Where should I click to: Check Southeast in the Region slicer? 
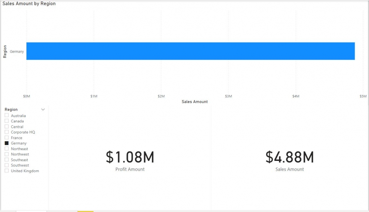[x=6, y=159]
